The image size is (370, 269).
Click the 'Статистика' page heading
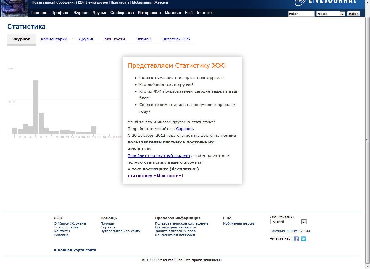point(26,27)
